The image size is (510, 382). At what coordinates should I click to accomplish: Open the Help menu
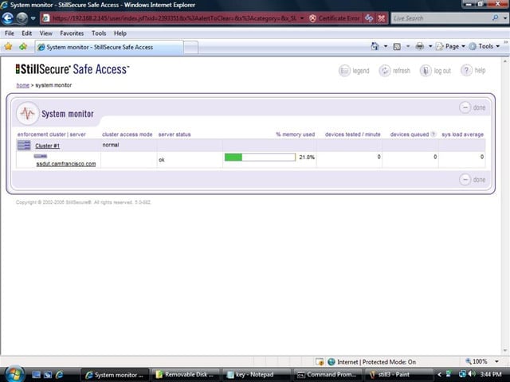120,33
